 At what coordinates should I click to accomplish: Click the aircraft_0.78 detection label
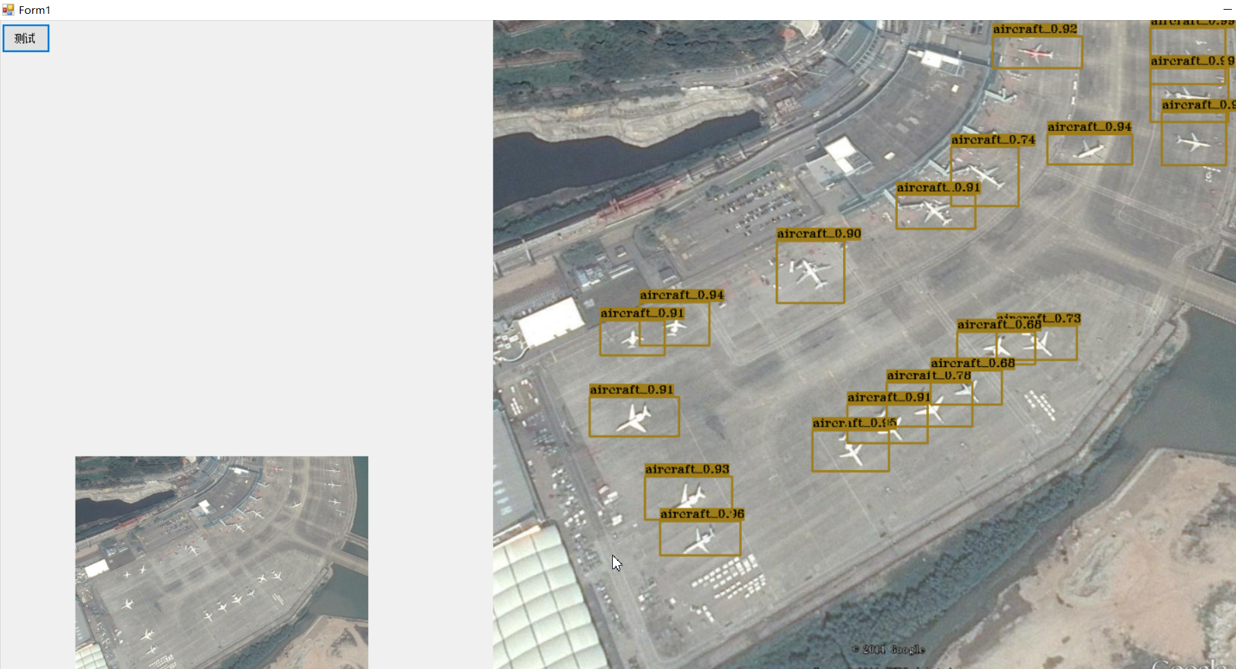pyautogui.click(x=929, y=375)
